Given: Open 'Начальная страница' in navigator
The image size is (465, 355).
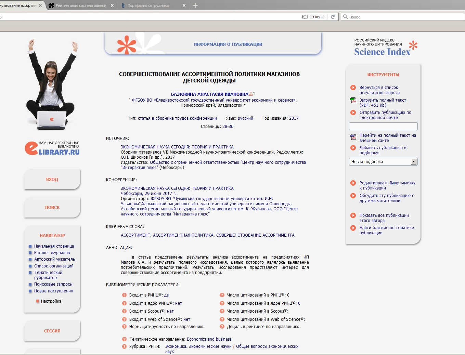Looking at the screenshot, I should [x=54, y=246].
